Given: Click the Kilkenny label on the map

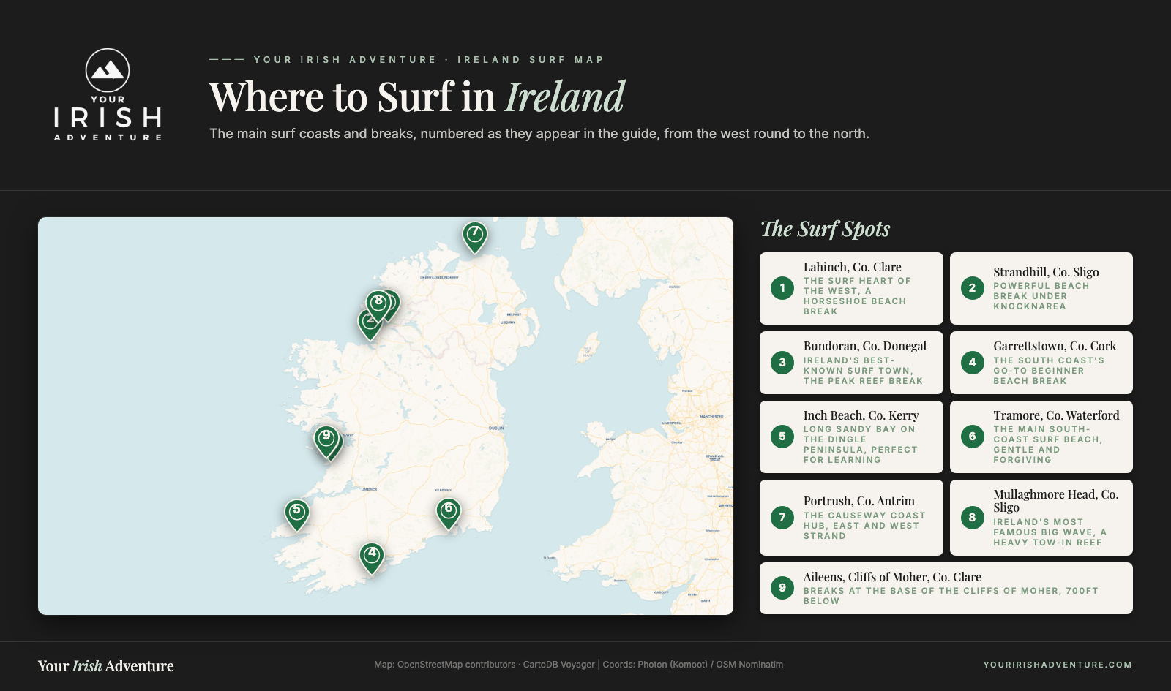Looking at the screenshot, I should coord(443,491).
